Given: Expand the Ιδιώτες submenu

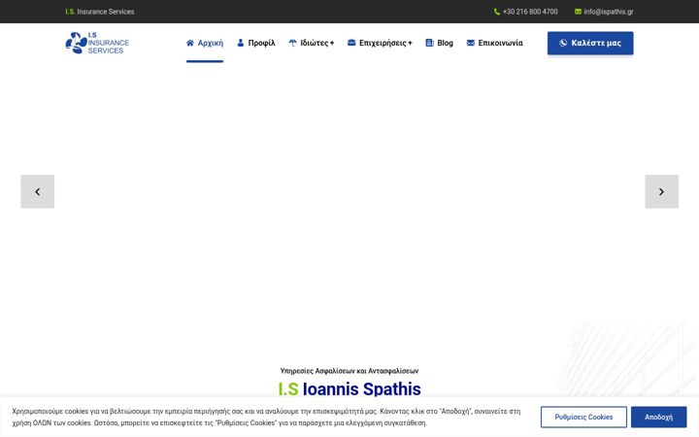Looking at the screenshot, I should [x=312, y=43].
